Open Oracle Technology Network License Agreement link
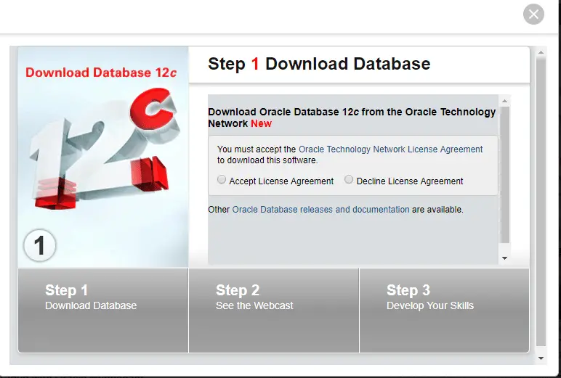Image resolution: width=561 pixels, height=378 pixels. point(390,149)
